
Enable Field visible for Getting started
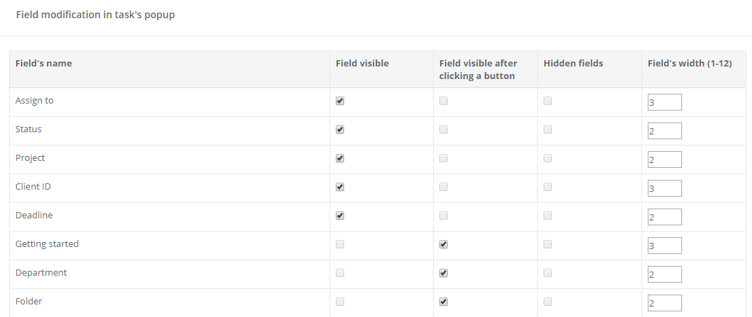pos(340,244)
